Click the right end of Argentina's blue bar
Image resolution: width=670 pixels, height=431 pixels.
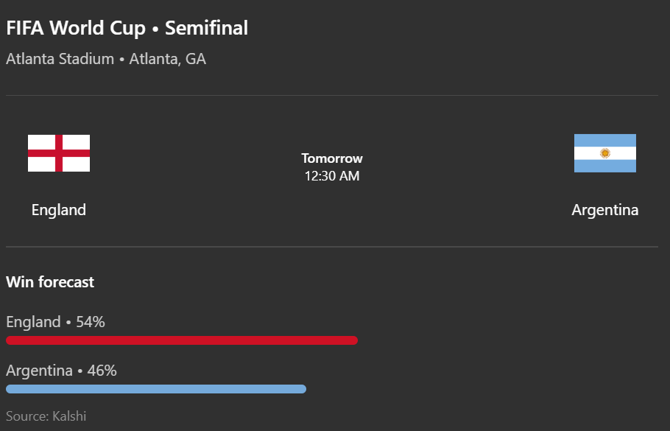302,389
